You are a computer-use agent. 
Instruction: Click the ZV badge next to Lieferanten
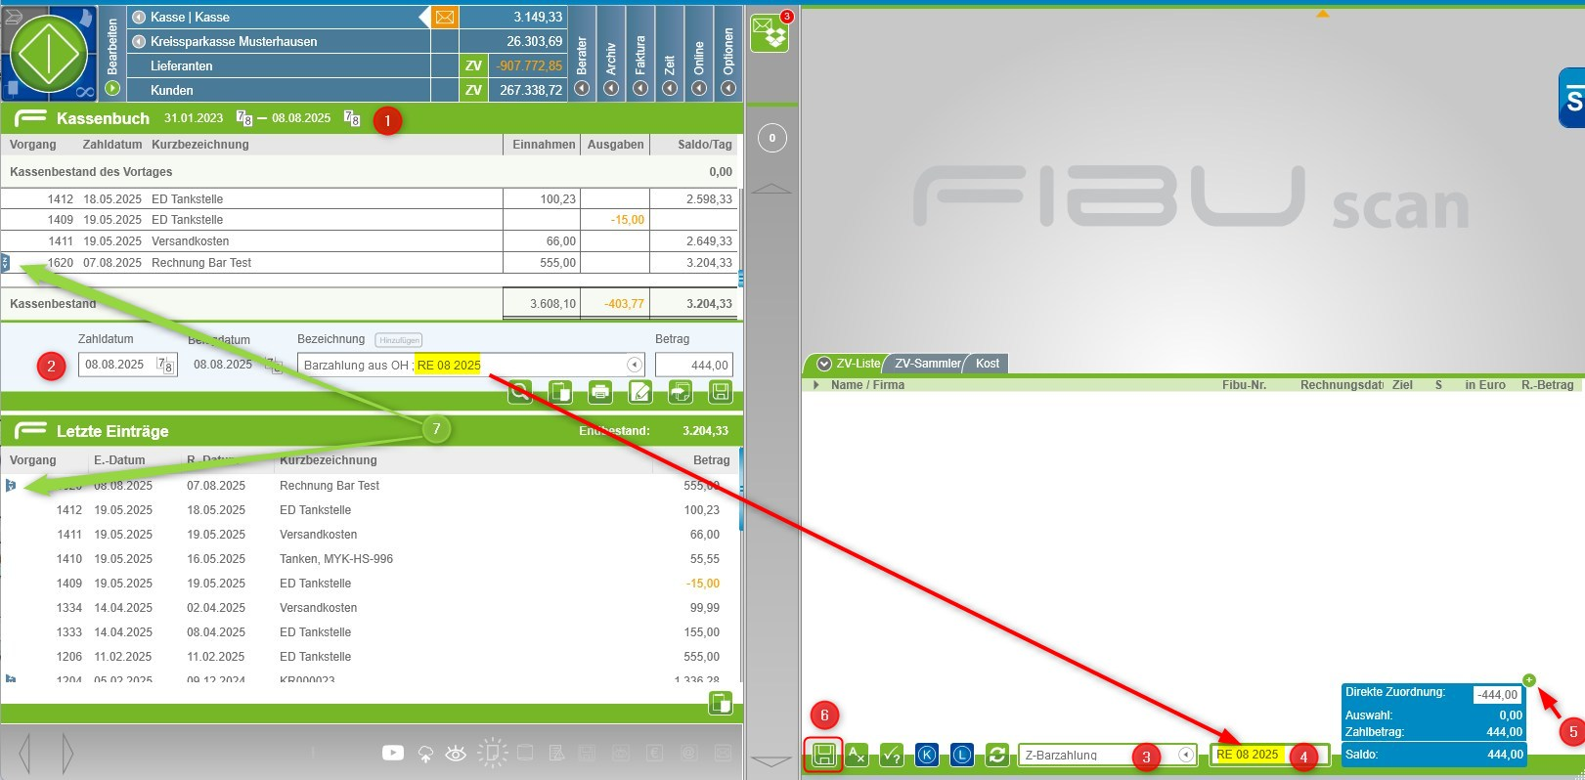click(473, 65)
